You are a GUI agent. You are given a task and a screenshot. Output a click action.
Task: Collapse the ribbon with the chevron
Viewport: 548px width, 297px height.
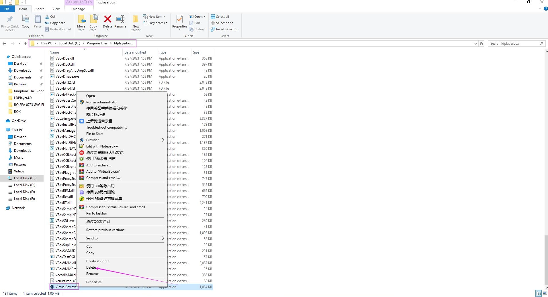click(x=540, y=9)
